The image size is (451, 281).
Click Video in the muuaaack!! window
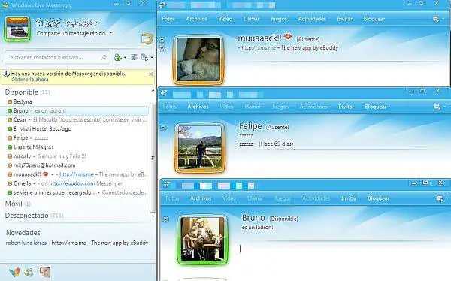pos(225,19)
